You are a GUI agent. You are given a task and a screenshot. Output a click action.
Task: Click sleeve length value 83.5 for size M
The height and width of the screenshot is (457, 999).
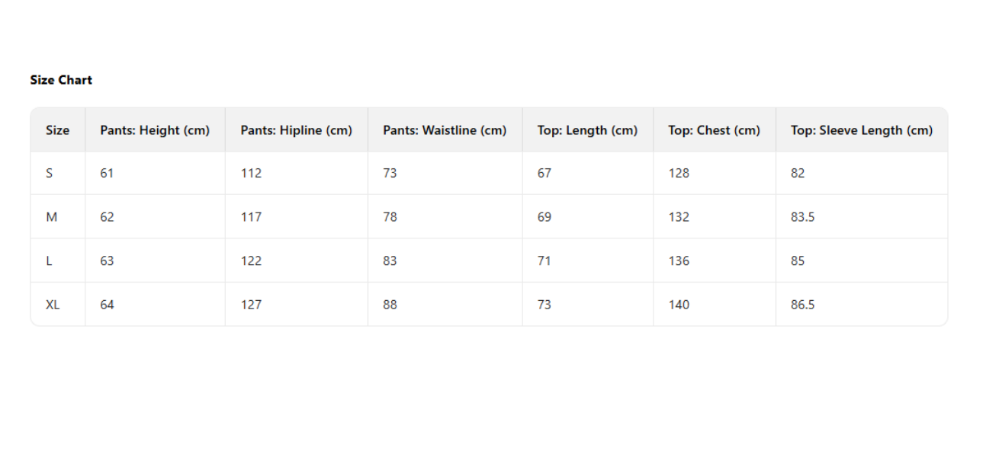(802, 217)
